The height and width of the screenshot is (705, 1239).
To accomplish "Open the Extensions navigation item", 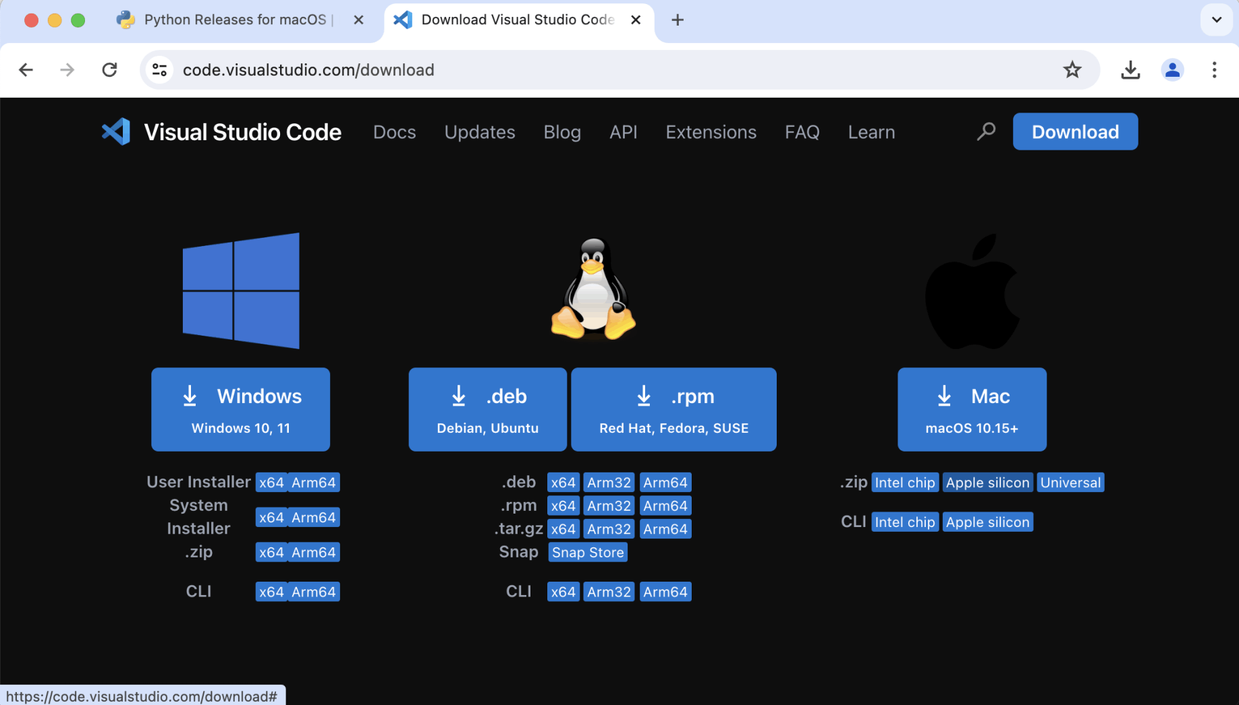I will (711, 132).
